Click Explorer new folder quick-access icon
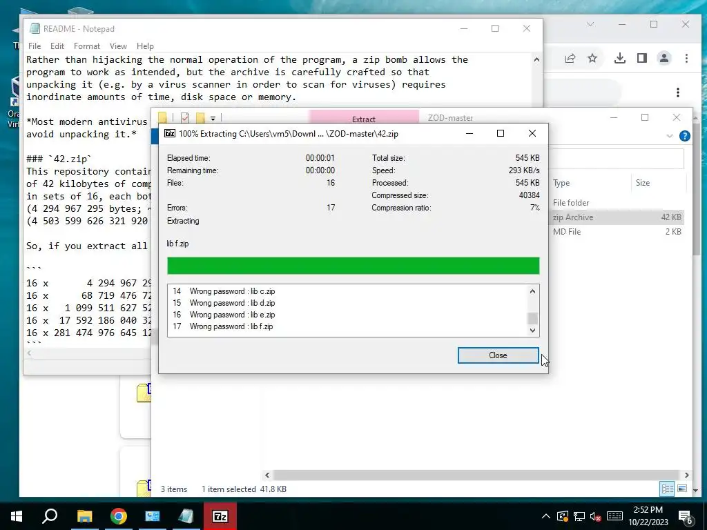This screenshot has height=530, width=707. tap(200, 117)
